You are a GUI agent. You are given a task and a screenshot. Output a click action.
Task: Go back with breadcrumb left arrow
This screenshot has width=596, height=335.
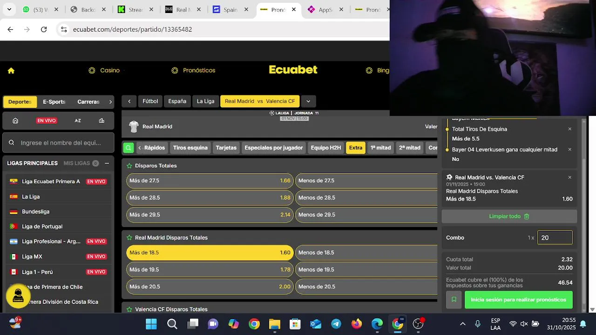[x=129, y=101]
